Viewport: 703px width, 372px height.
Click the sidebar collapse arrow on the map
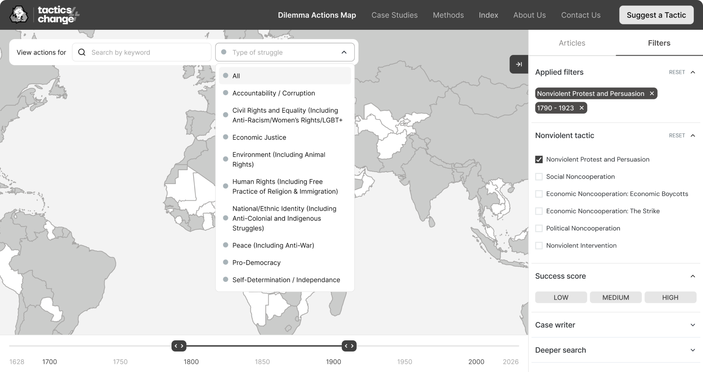[519, 64]
